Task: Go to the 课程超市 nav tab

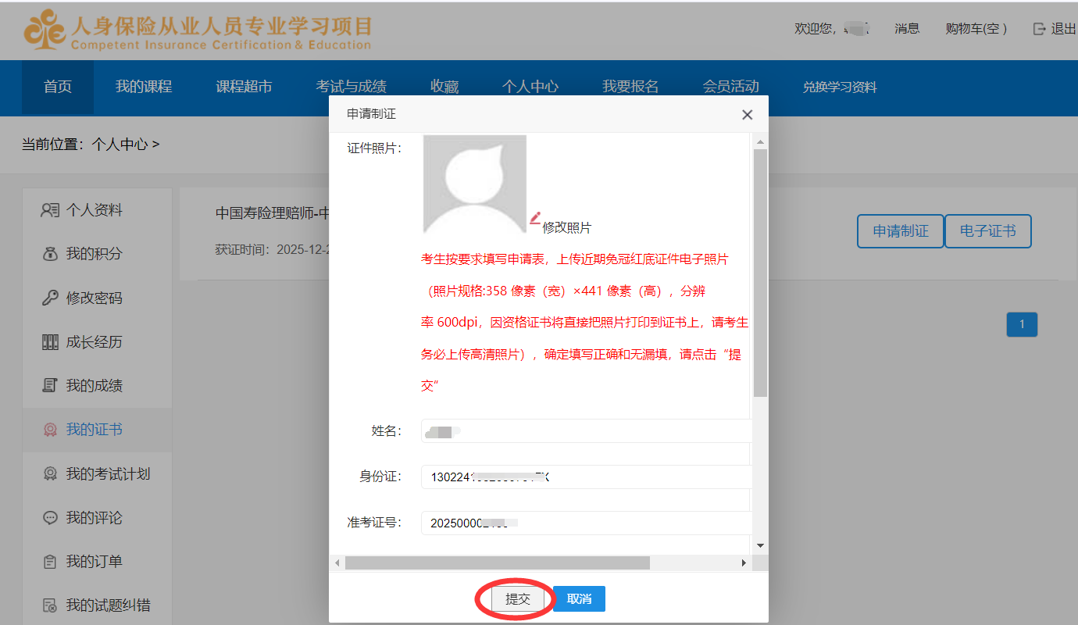Action: pos(244,87)
